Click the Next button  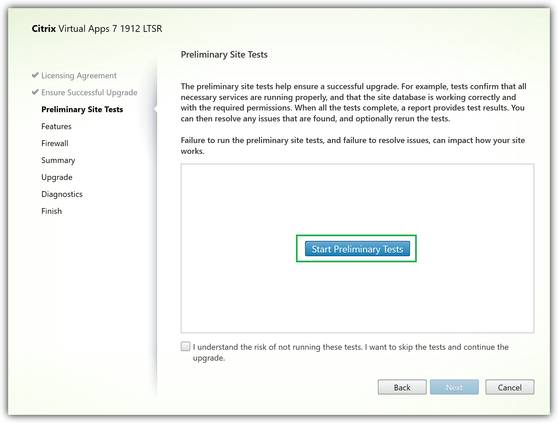(x=454, y=387)
